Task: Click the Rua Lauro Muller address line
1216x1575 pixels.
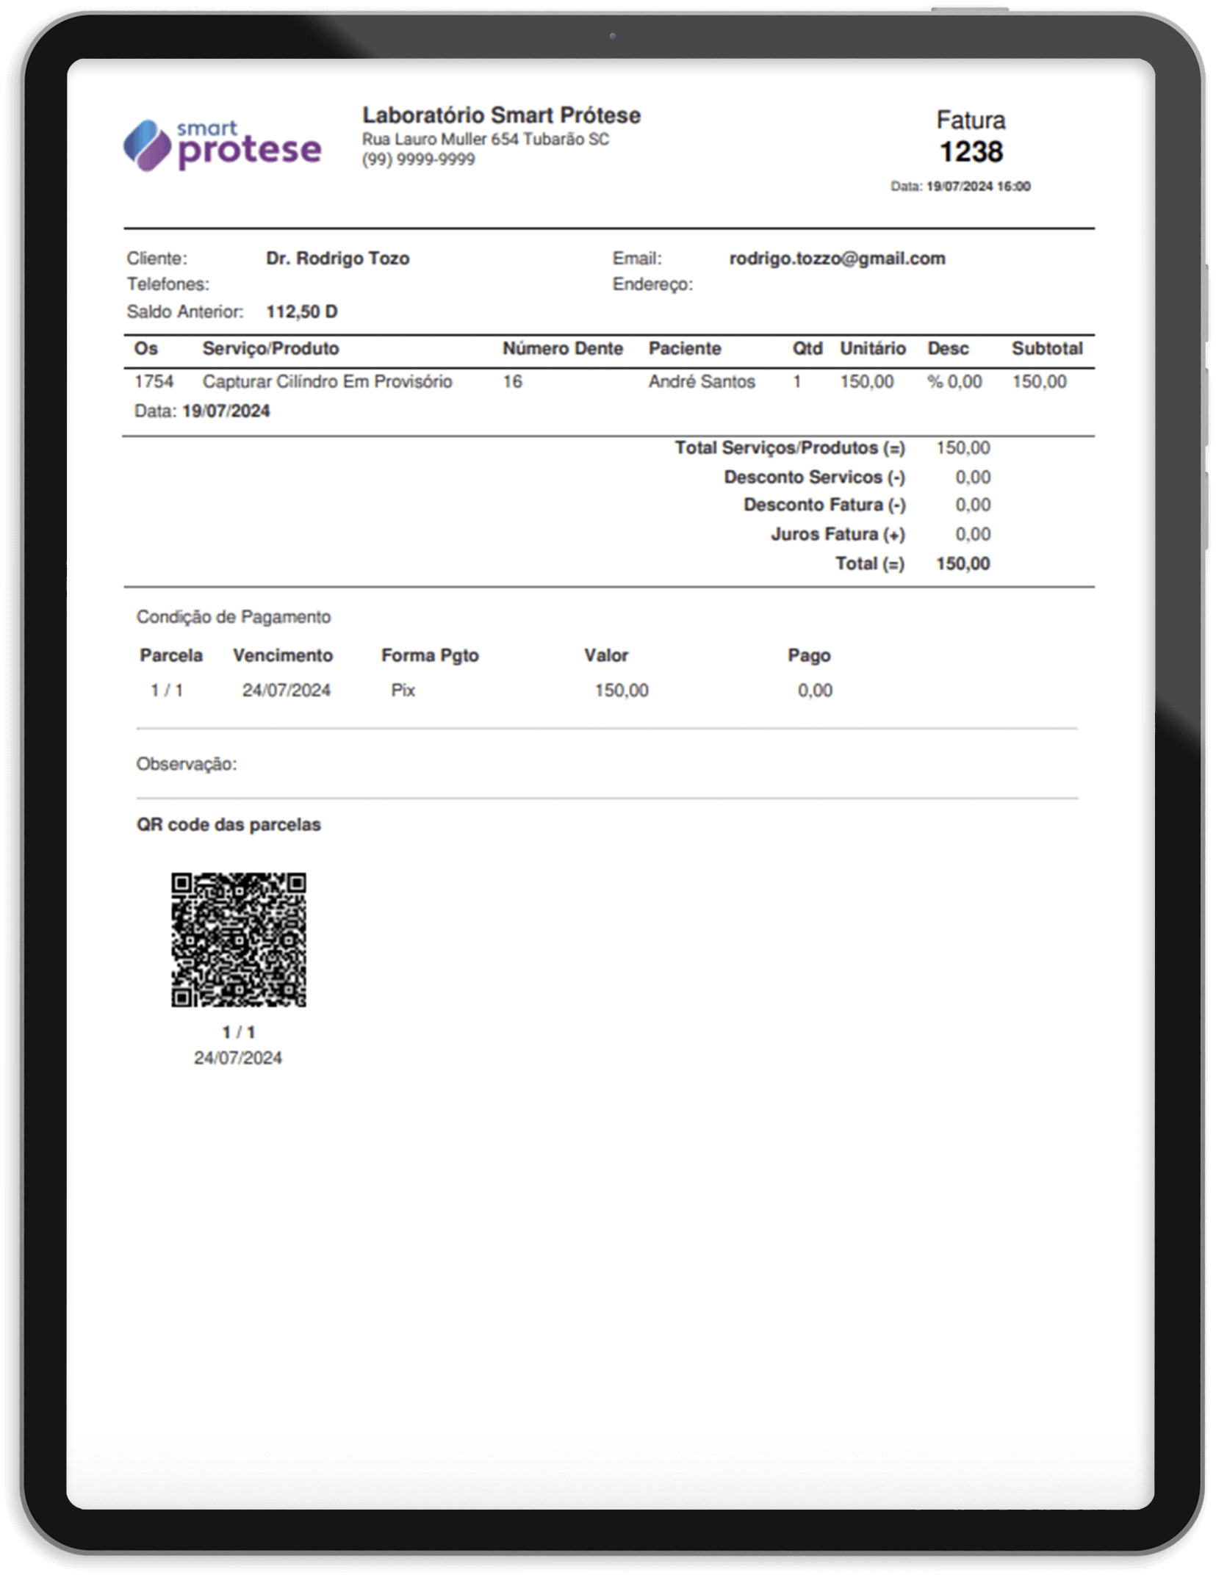Action: (485, 139)
